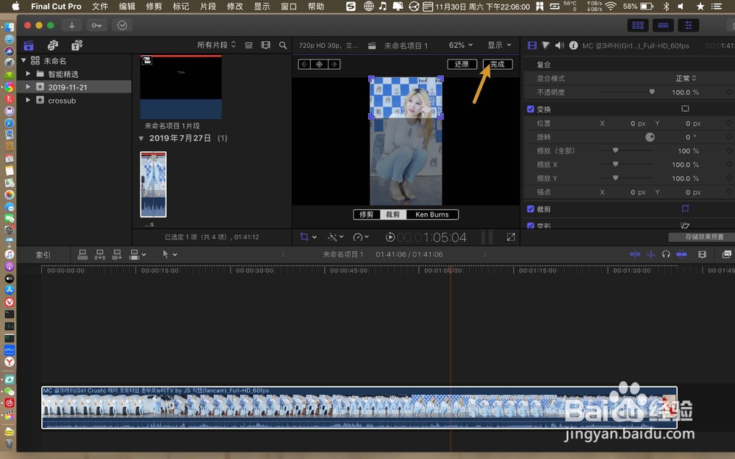
Task: Select the 2019年7月27日 clip thumbnail
Action: [x=153, y=181]
